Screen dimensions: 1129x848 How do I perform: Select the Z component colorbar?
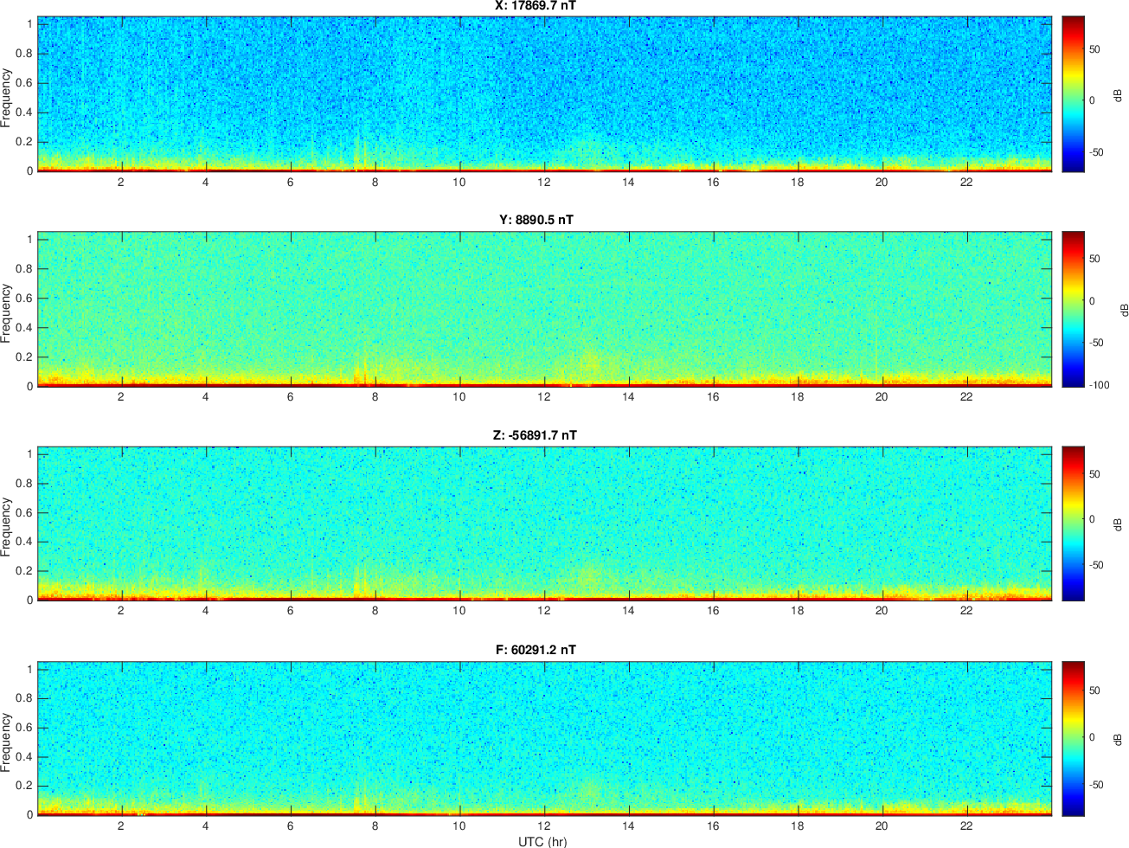1073,524
